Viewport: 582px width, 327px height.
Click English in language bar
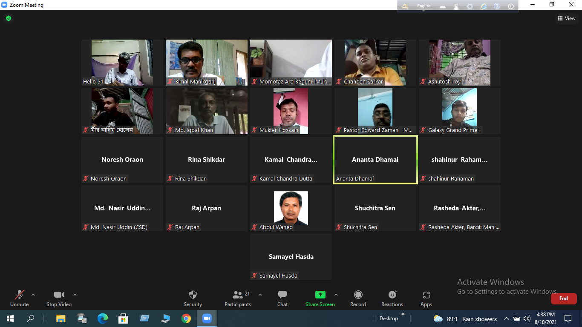click(424, 6)
